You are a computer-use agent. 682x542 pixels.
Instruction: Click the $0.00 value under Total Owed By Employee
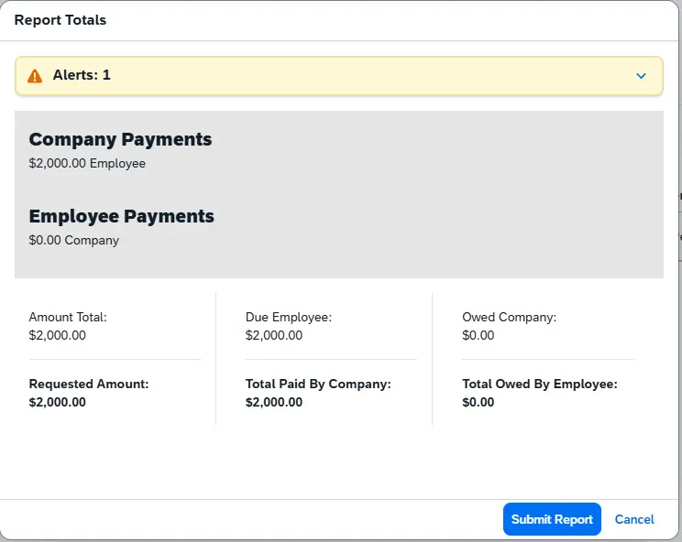[478, 402]
